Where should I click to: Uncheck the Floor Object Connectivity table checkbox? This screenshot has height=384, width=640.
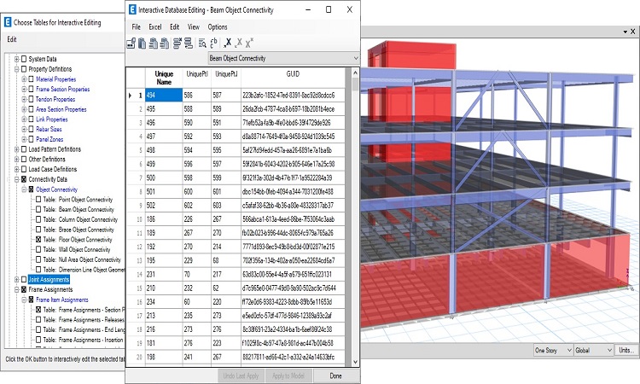coord(38,240)
